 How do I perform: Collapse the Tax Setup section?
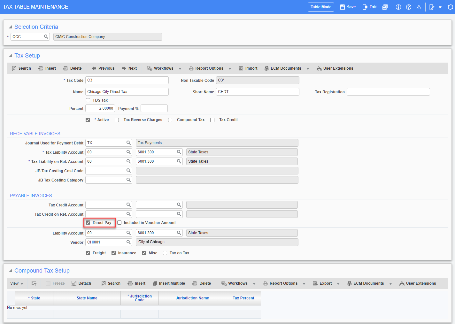point(11,56)
